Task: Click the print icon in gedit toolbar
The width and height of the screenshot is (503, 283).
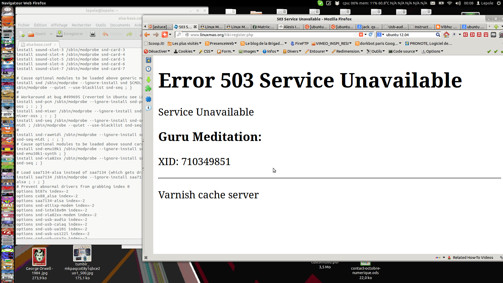Action: coord(93,34)
